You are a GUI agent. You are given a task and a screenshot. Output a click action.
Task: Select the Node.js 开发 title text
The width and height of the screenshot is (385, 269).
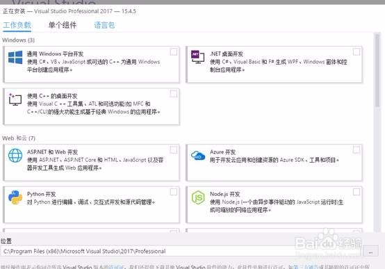(x=225, y=194)
